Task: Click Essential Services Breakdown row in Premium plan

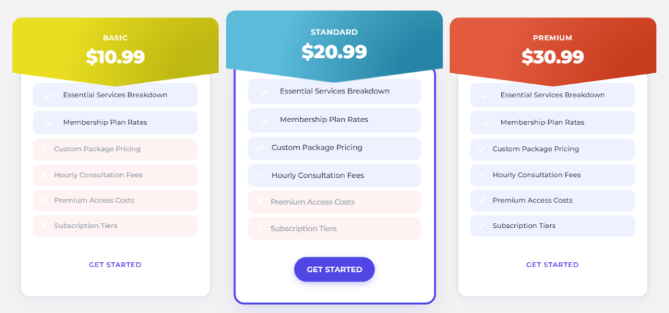Action: pyautogui.click(x=553, y=95)
